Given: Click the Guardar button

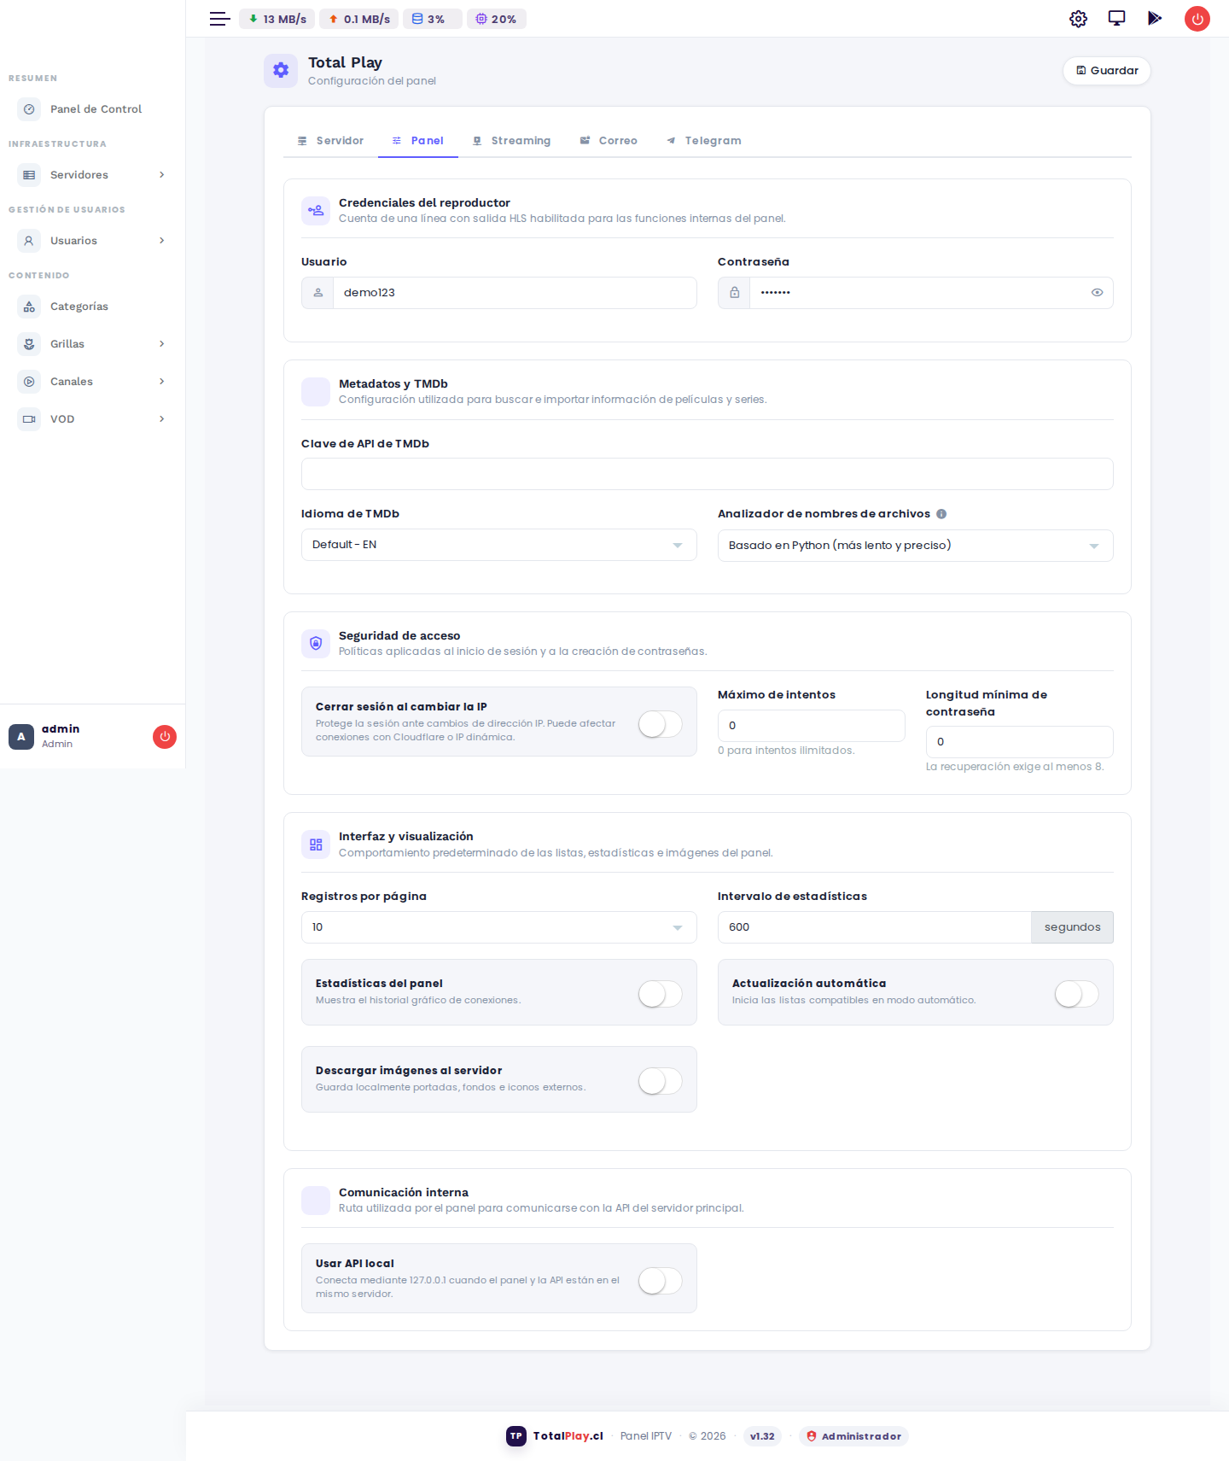Looking at the screenshot, I should (1107, 71).
